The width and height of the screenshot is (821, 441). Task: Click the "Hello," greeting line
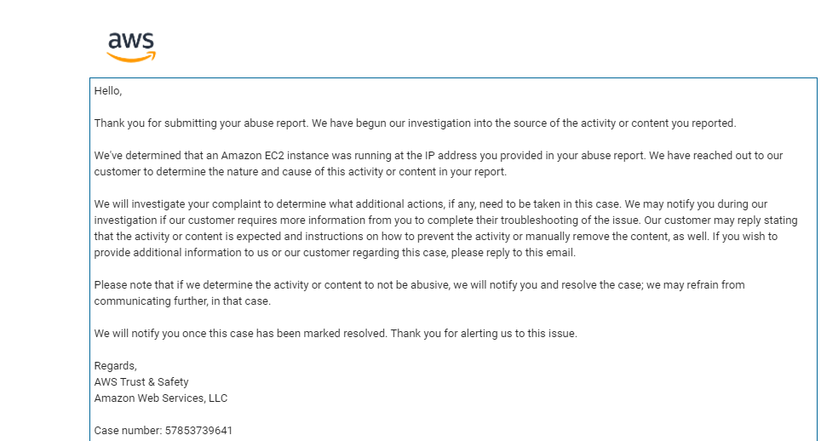(108, 91)
